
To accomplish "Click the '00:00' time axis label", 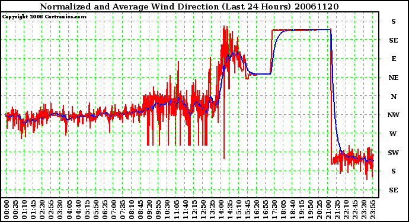I will click(x=7, y=210).
